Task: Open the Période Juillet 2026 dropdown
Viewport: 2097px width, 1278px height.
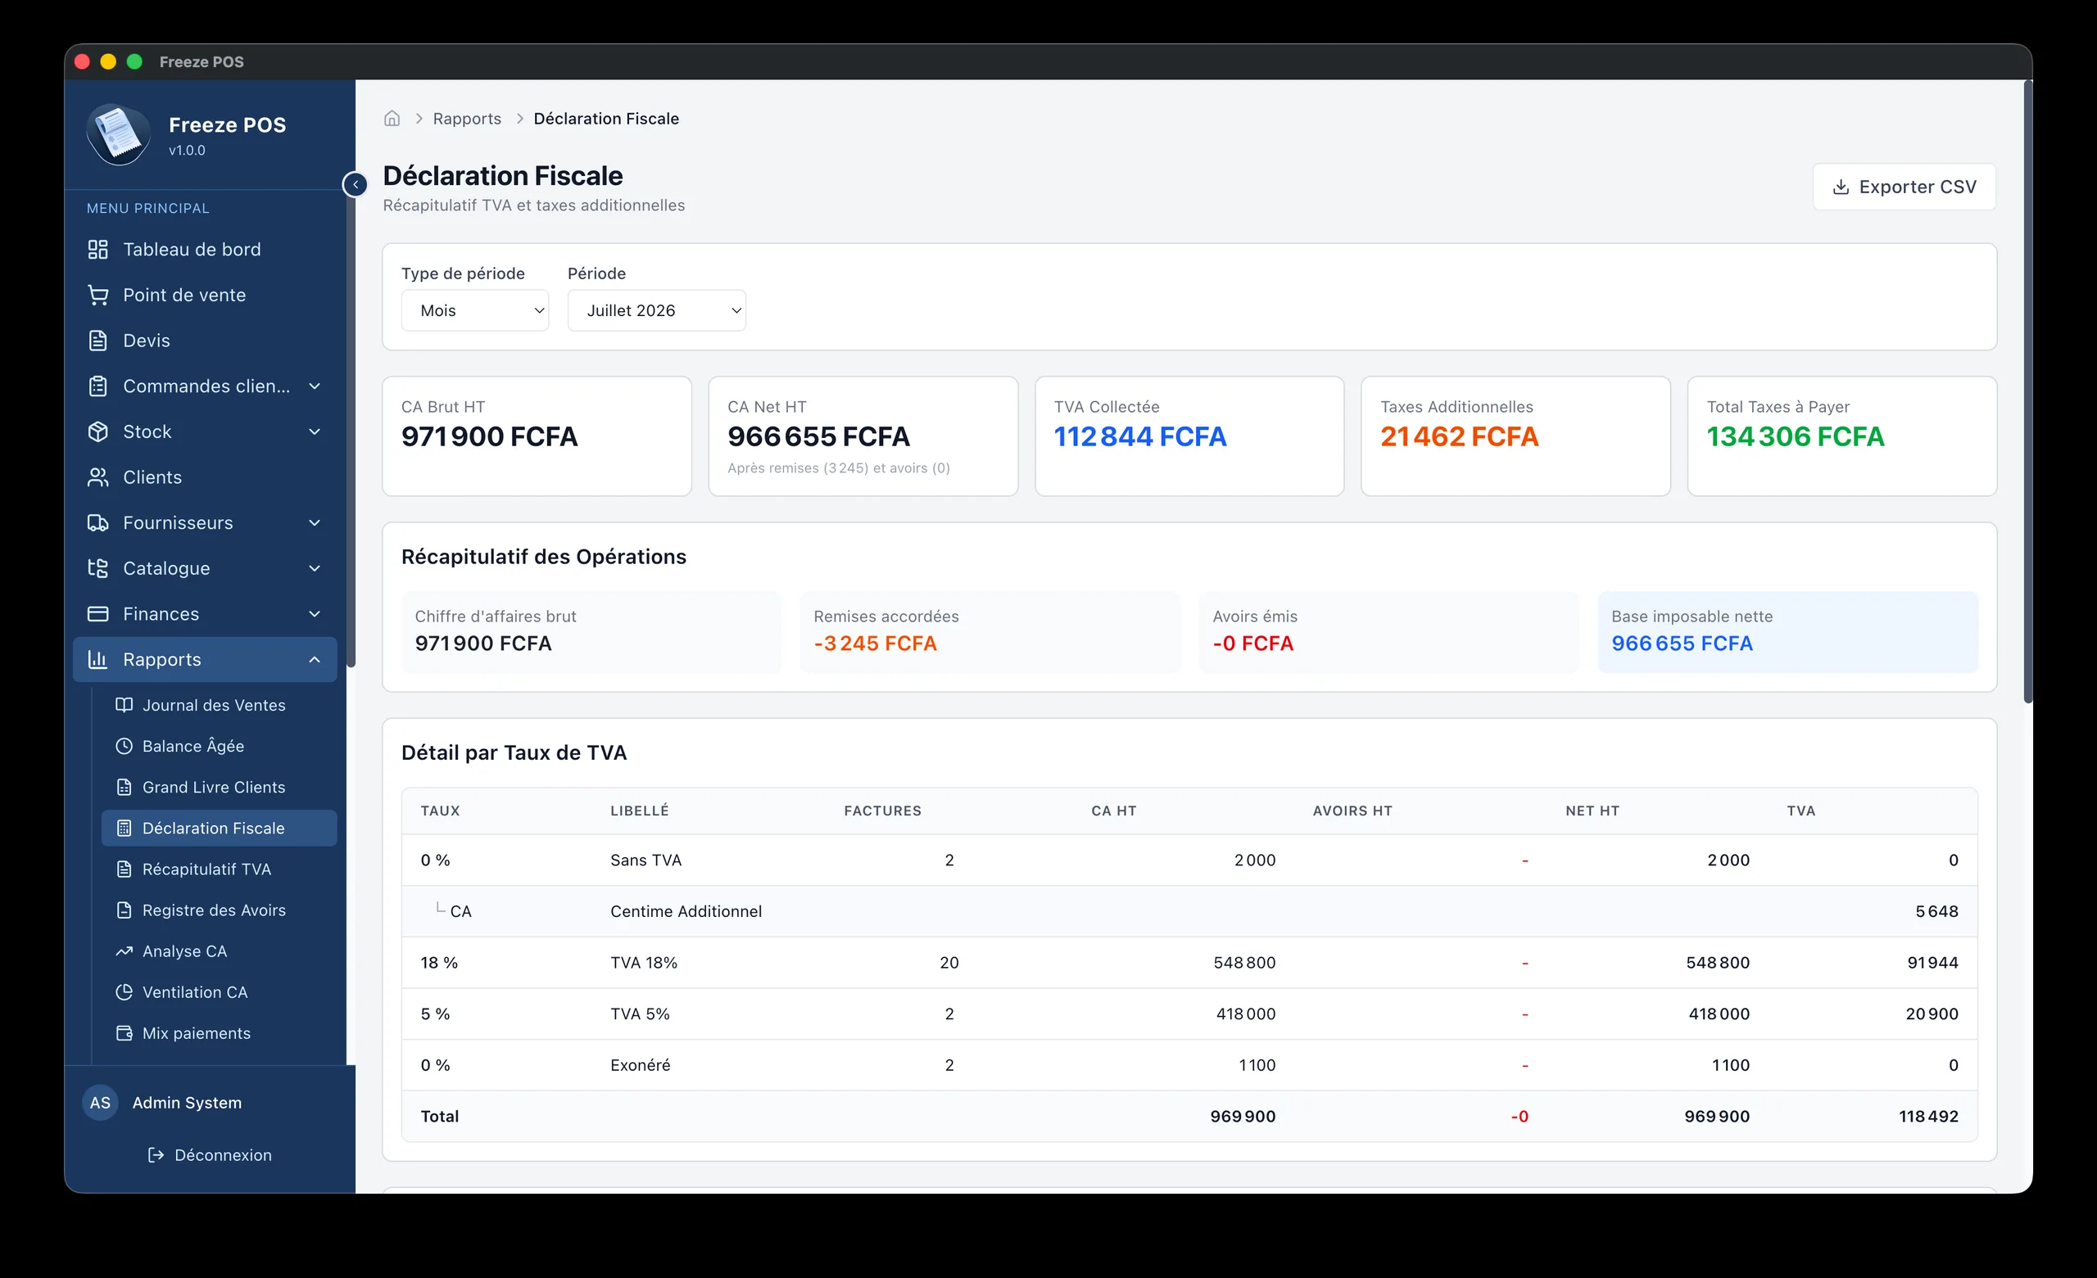Action: 656,310
